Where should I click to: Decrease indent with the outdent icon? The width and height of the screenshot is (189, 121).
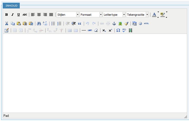pyautogui.click(x=67, y=23)
